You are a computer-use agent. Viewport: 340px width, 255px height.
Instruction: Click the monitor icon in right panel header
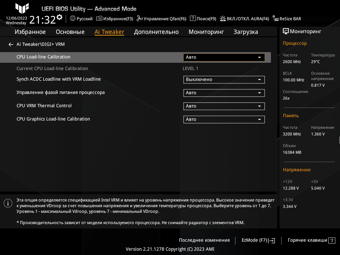(x=286, y=32)
